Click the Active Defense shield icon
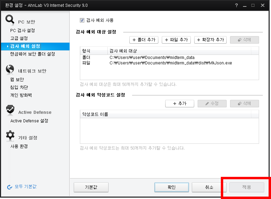This screenshot has width=271, height=199. (x=10, y=110)
